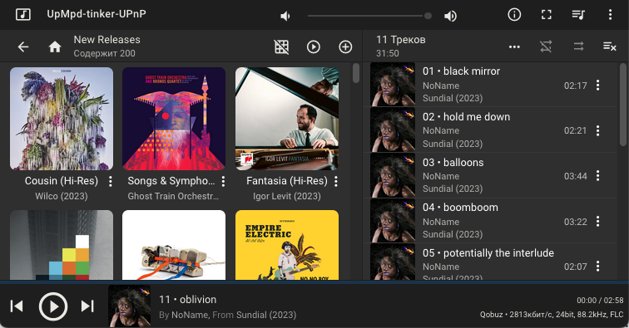Select track 04 boomboom
This screenshot has height=328, width=629.
coord(489,221)
